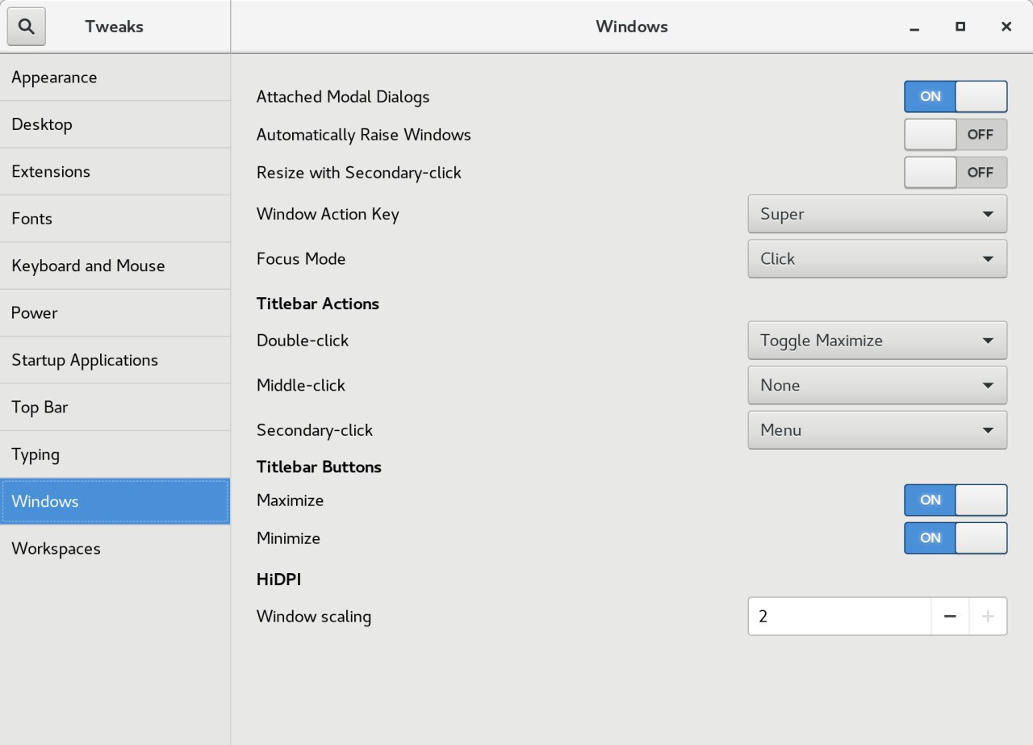The image size is (1033, 745).
Task: Enable Resize with Secondary-click switch
Action: 956,173
